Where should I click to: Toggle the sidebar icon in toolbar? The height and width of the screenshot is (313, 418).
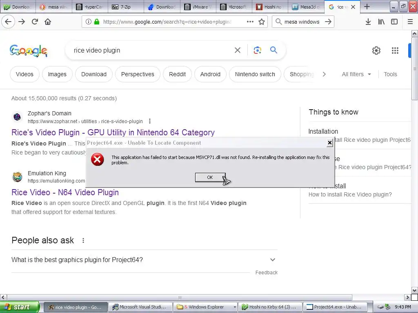tap(394, 22)
